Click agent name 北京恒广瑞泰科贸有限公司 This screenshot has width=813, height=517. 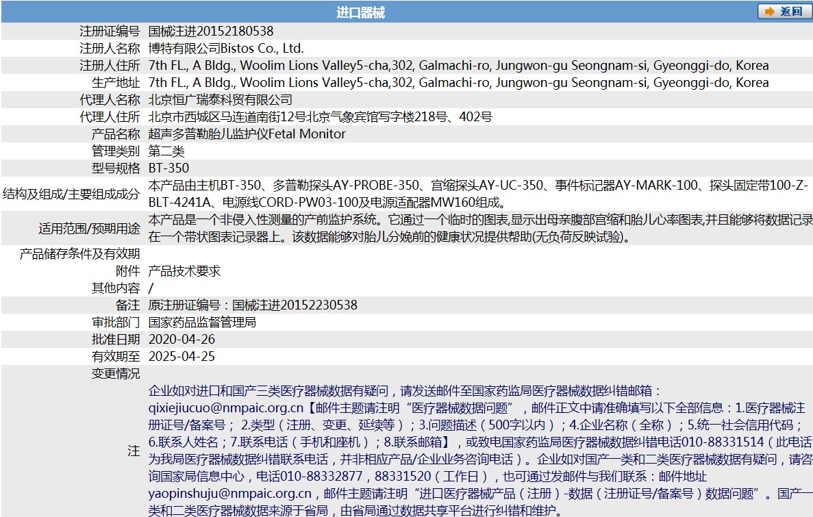[x=221, y=99]
